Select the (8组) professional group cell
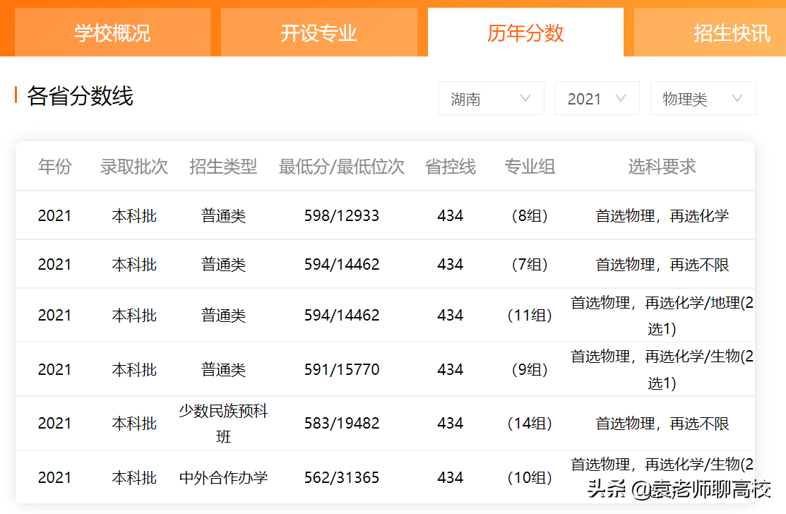 tap(530, 215)
